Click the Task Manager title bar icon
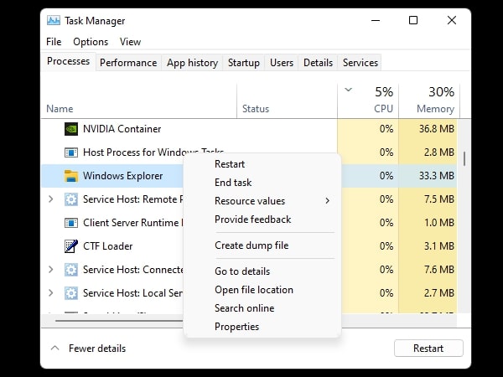The image size is (503, 377). (x=54, y=20)
